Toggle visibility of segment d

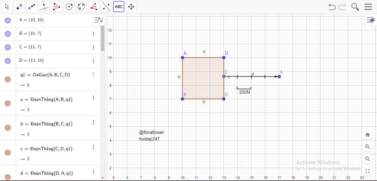pyautogui.click(x=8, y=177)
